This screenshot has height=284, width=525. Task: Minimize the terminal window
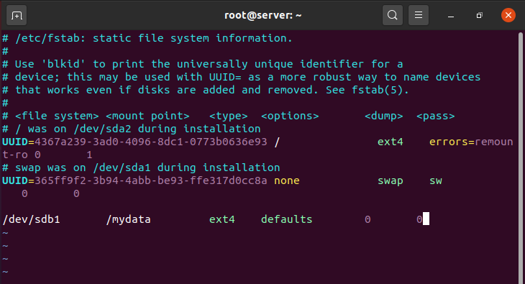coord(451,16)
